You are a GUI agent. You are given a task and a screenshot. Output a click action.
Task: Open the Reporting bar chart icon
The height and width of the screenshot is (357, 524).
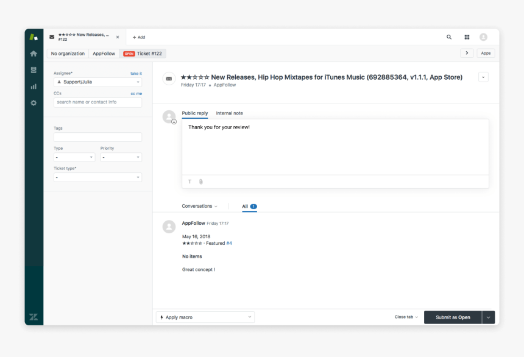pyautogui.click(x=34, y=87)
